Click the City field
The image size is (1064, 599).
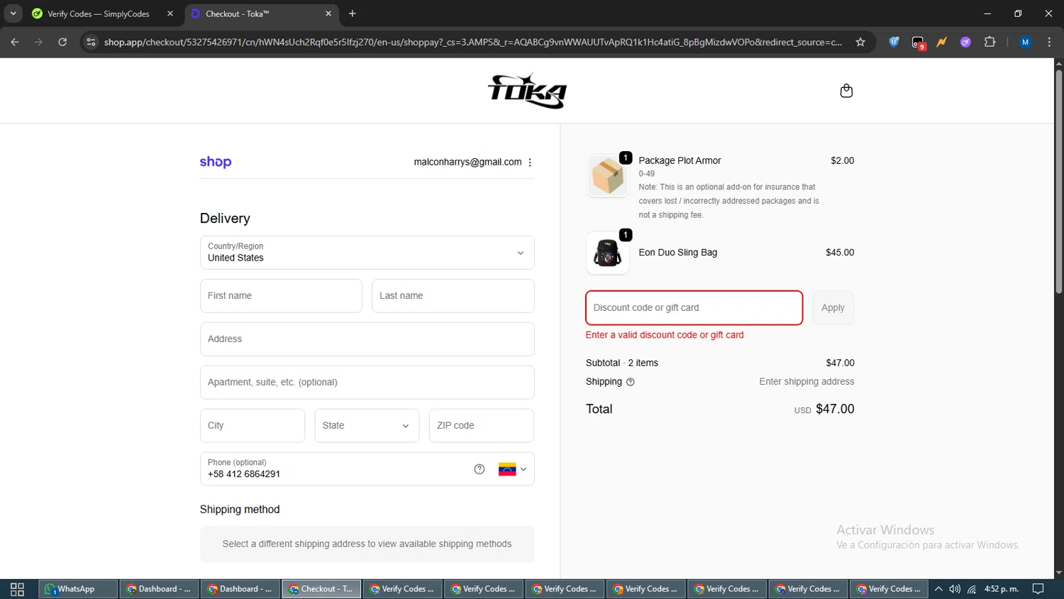253,426
